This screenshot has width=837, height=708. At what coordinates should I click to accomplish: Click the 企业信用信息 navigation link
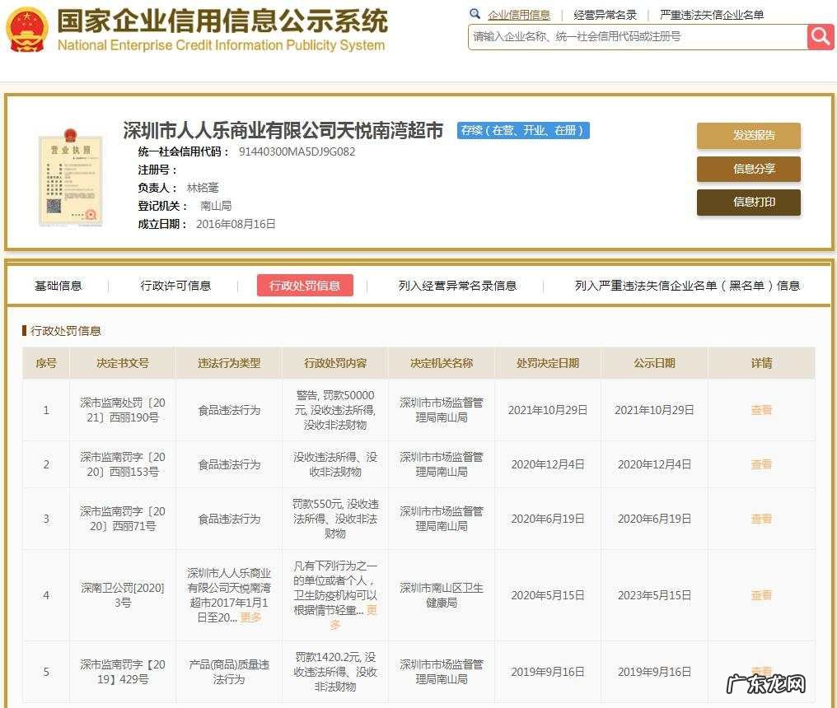(x=517, y=14)
